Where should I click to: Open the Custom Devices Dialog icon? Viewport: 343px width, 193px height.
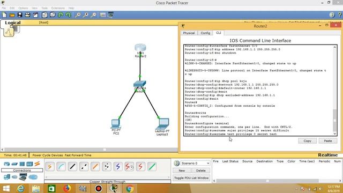(x=110, y=14)
